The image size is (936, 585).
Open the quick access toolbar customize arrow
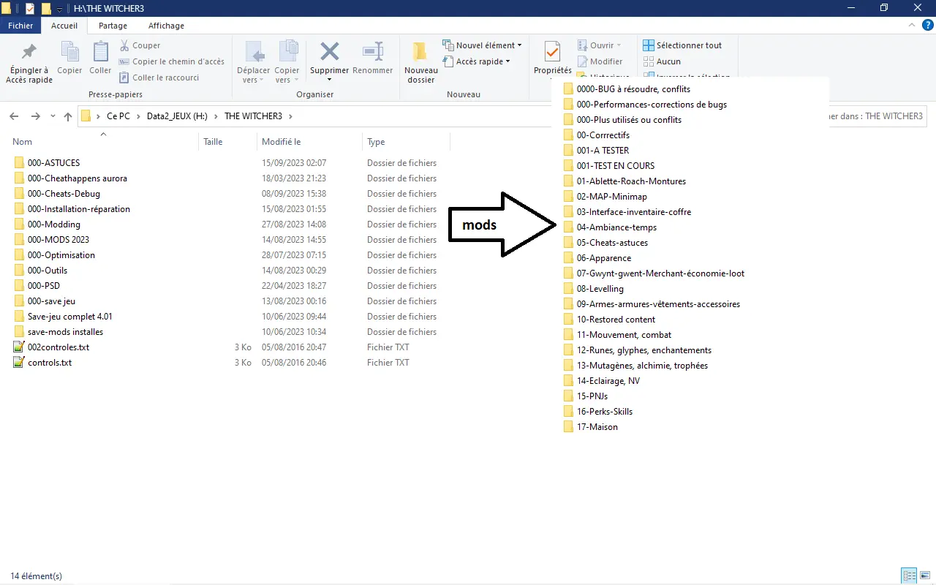click(x=59, y=9)
